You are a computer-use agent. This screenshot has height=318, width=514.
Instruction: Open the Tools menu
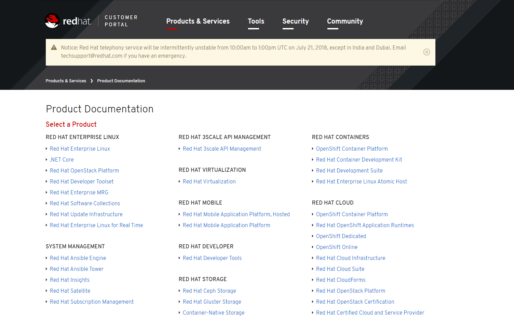256,21
